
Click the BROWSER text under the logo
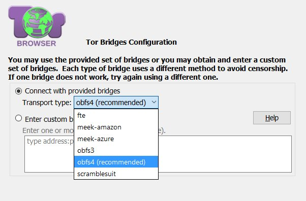pyautogui.click(x=37, y=43)
